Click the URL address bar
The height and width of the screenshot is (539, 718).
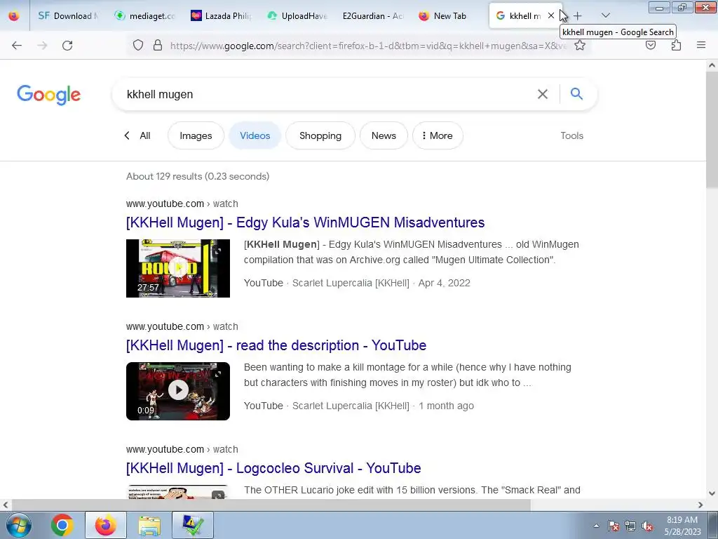369,46
